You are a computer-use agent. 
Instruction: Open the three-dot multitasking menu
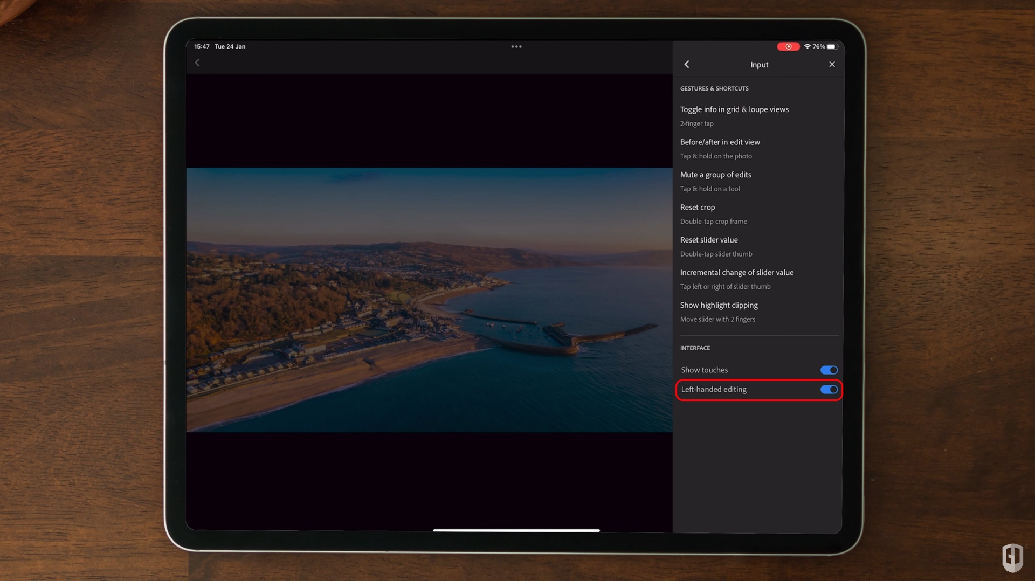click(x=516, y=47)
